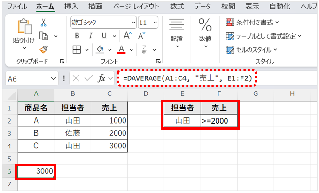Select cell B3 佐藤
This screenshot has height=193, width=319.
pos(73,133)
